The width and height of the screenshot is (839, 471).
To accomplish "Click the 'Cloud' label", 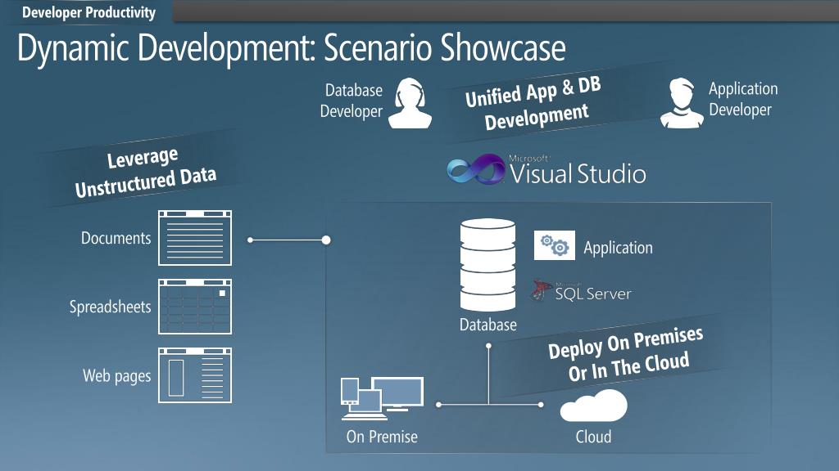I will click(593, 437).
